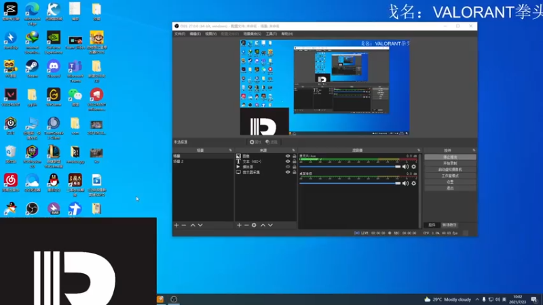This screenshot has width=543, height=305.
Task: Toggle the lock on the media source row
Action: 295,167
